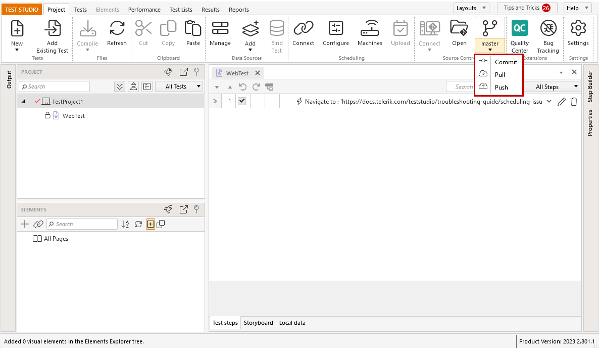
Task: Close the WebTest document tab
Action: pos(258,73)
